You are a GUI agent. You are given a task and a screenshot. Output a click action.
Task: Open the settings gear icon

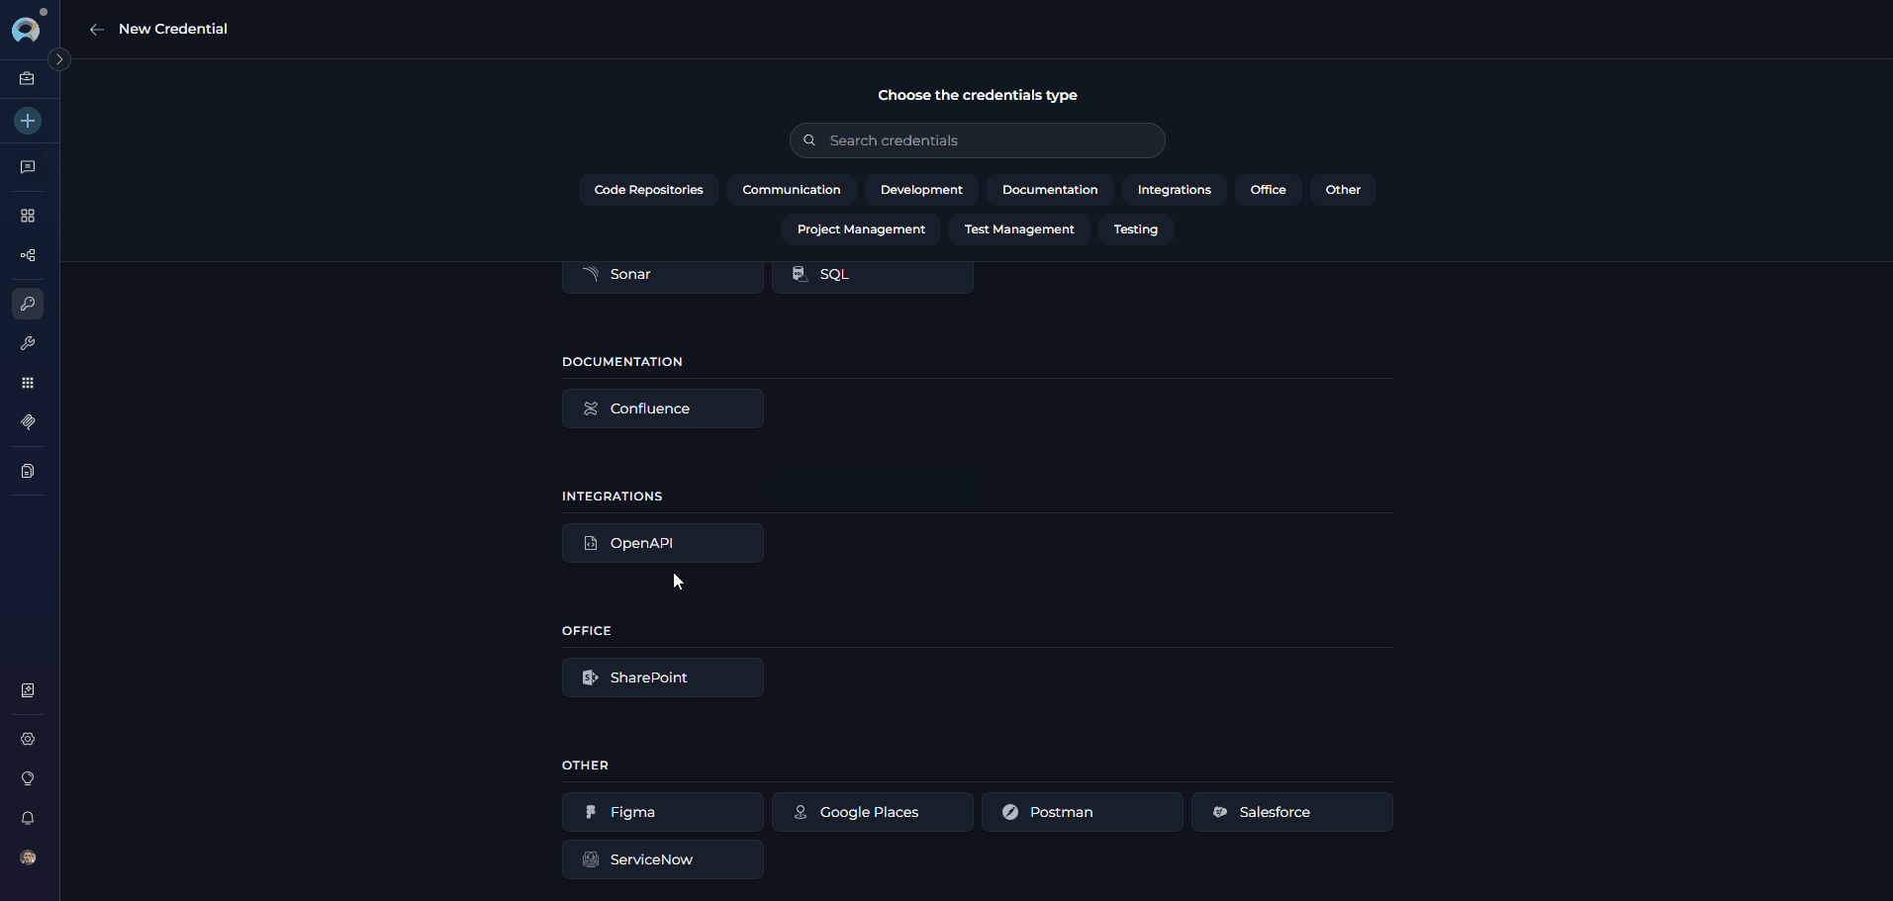28,739
